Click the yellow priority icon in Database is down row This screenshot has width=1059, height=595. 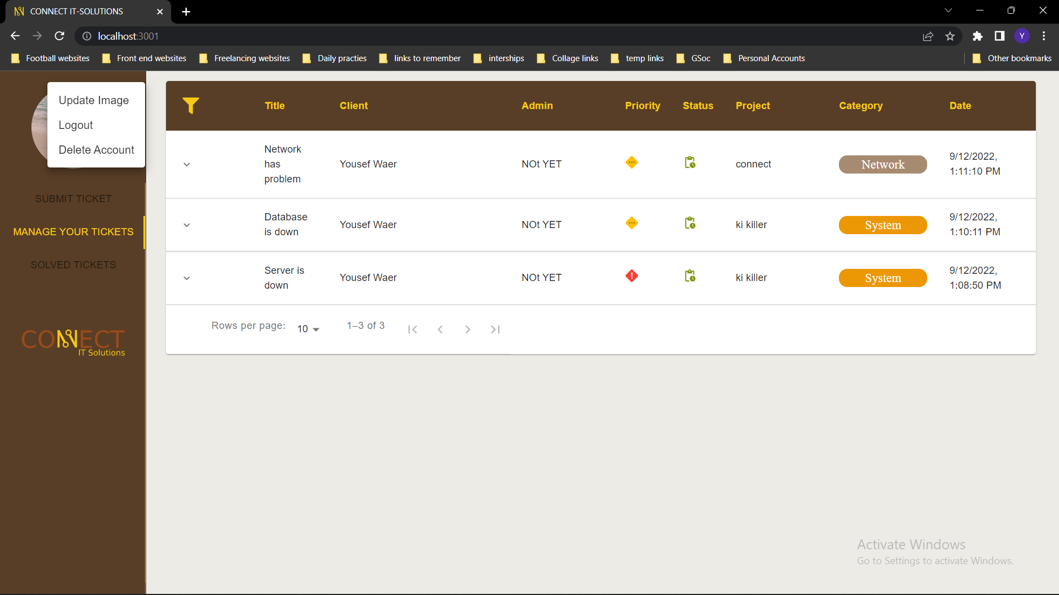coord(632,223)
